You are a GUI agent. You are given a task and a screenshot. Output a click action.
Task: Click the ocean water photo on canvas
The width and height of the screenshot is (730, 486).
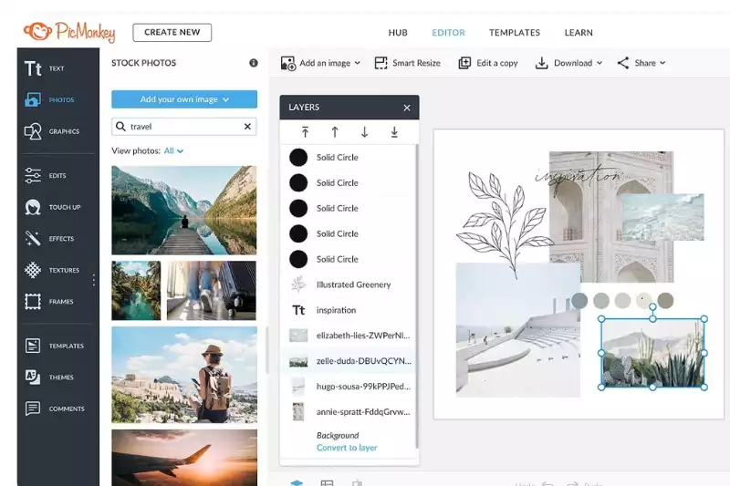click(663, 217)
